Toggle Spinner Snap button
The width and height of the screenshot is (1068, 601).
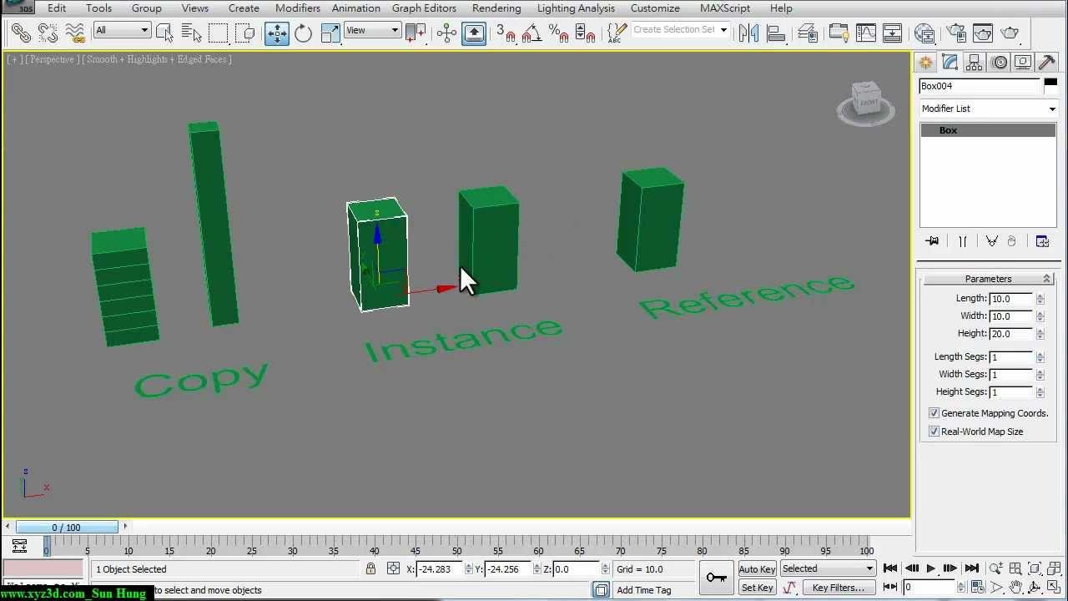pyautogui.click(x=586, y=33)
